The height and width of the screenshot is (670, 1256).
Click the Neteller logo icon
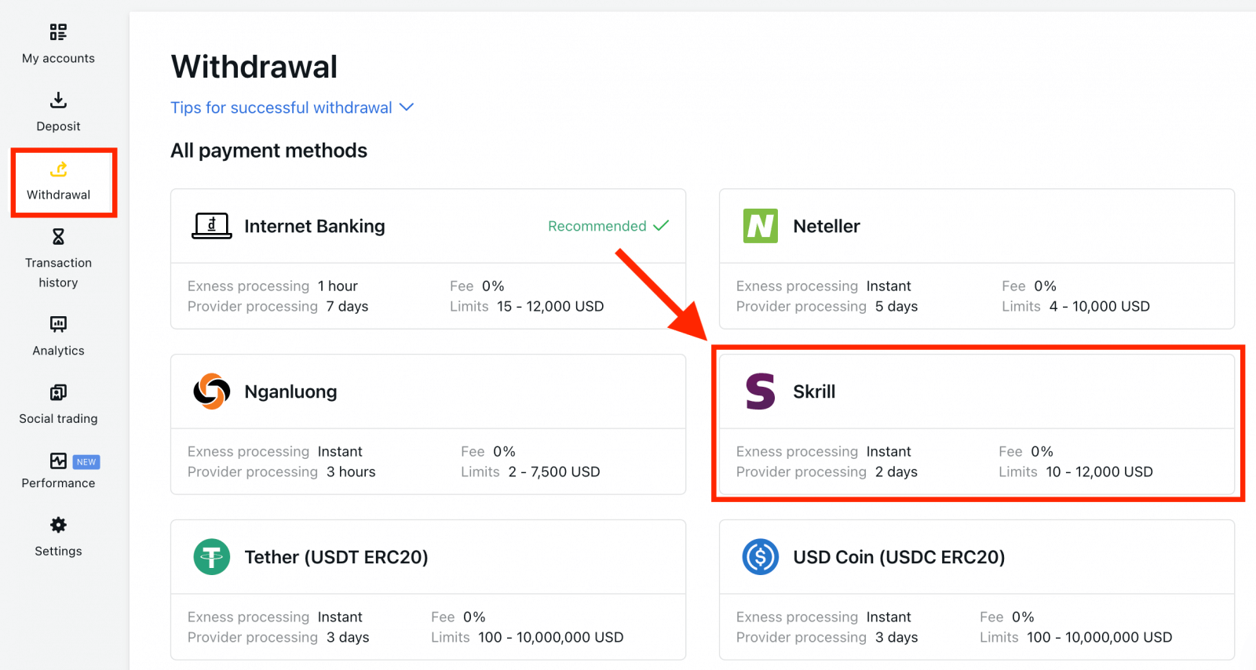pos(758,226)
